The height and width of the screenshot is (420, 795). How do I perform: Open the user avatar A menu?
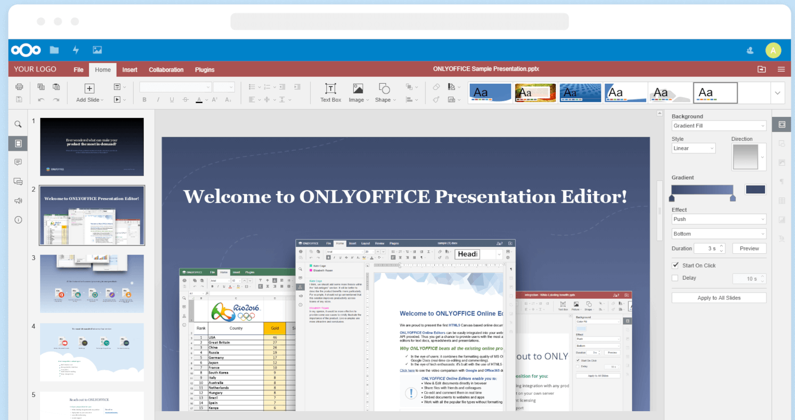click(773, 50)
